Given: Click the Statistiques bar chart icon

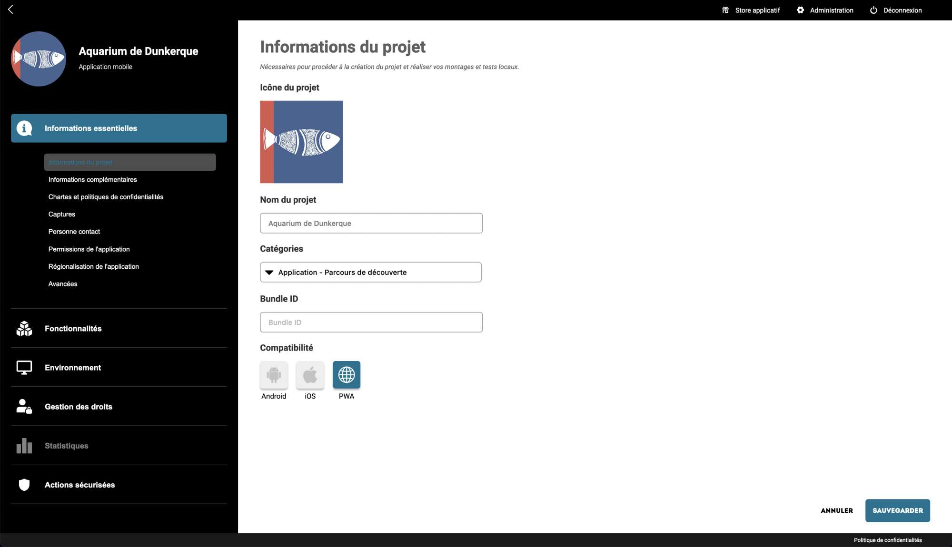Looking at the screenshot, I should click(x=24, y=446).
